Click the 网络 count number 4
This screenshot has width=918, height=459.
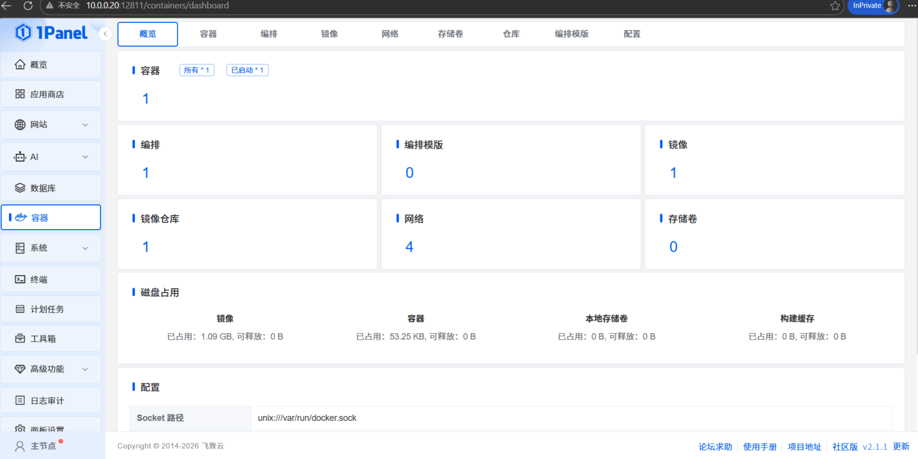click(409, 247)
